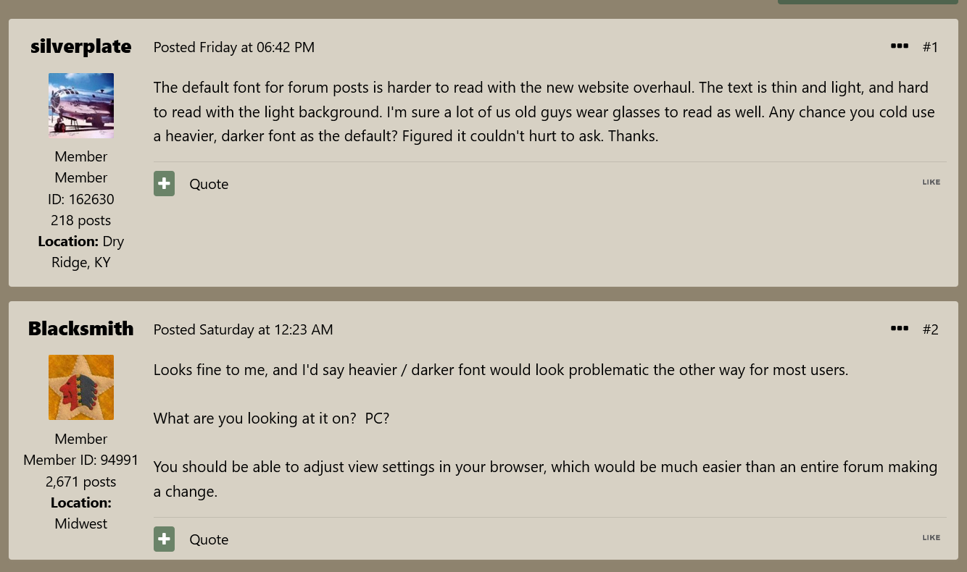Click Blacksmith's star avatar image
The image size is (967, 572).
click(81, 387)
